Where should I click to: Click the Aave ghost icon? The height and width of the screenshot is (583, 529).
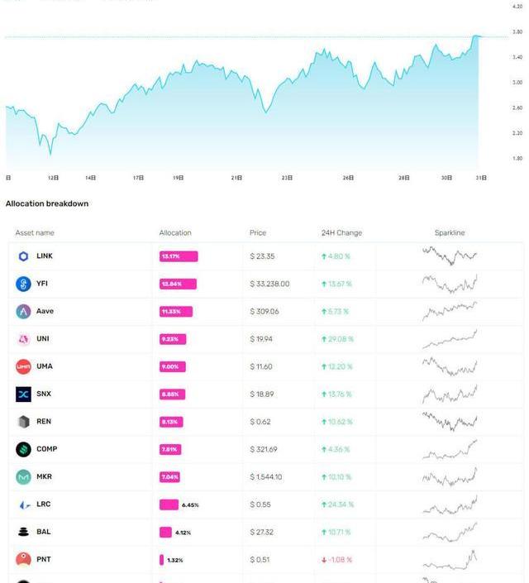coord(23,312)
